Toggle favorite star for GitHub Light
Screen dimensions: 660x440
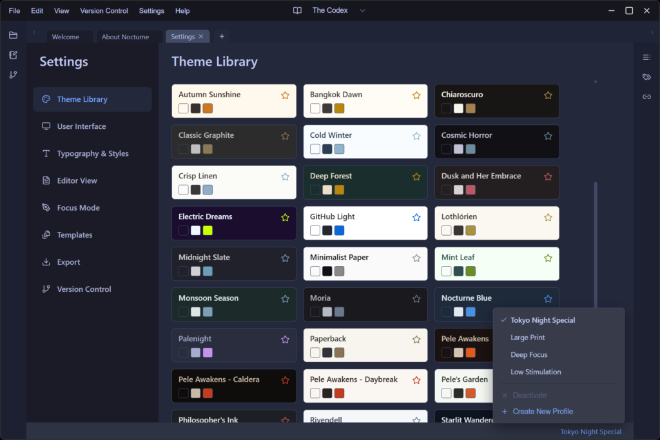coord(416,217)
